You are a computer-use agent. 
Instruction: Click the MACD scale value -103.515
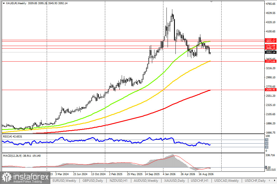point(270,170)
